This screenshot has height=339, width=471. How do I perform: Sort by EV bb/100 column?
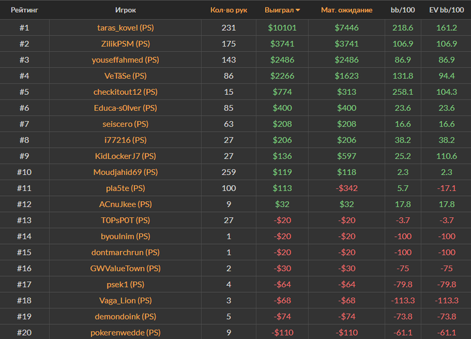pos(444,11)
